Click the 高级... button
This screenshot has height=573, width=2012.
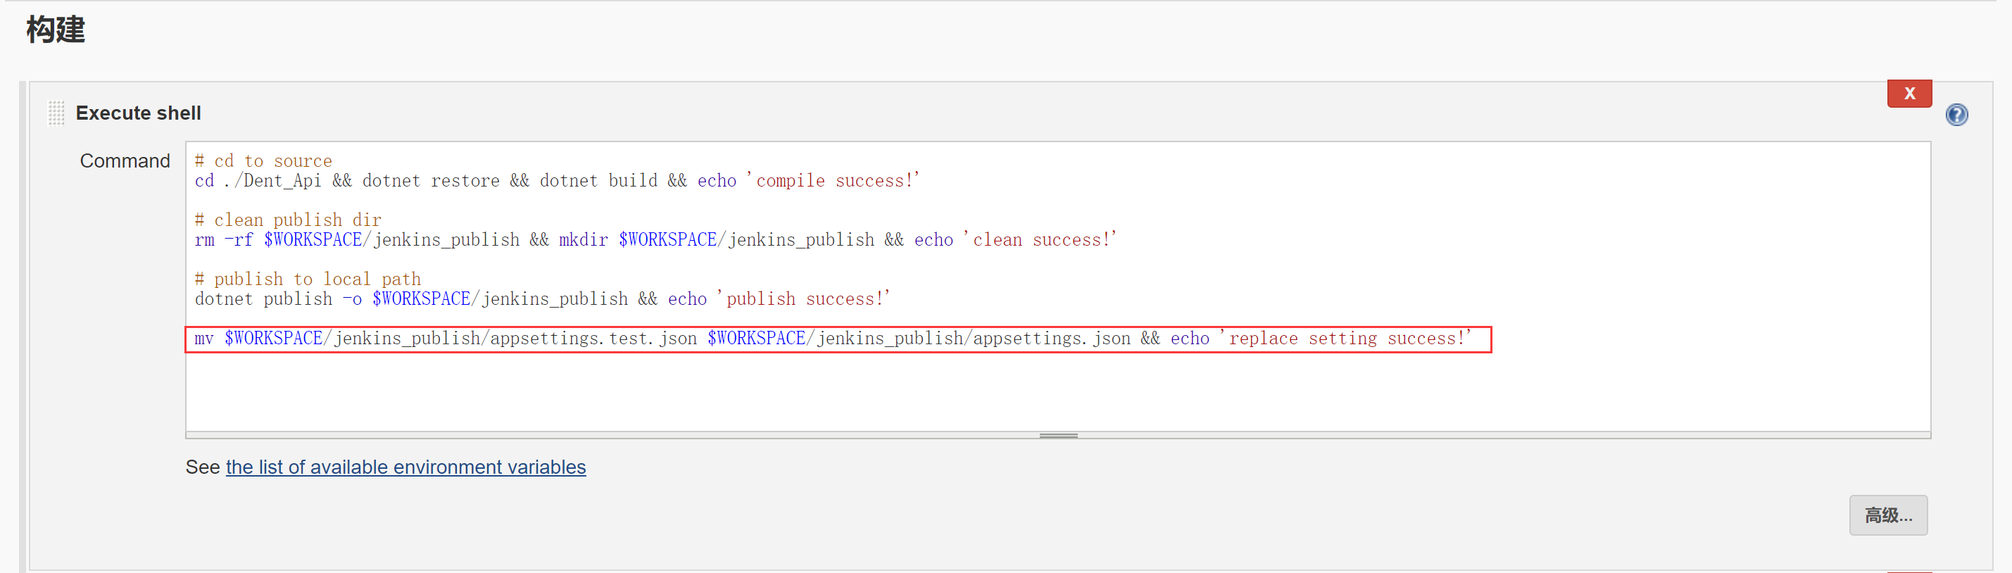pyautogui.click(x=1887, y=515)
